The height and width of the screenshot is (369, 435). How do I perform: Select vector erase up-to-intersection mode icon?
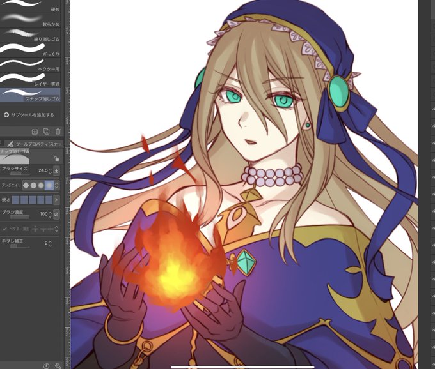[x=43, y=229]
